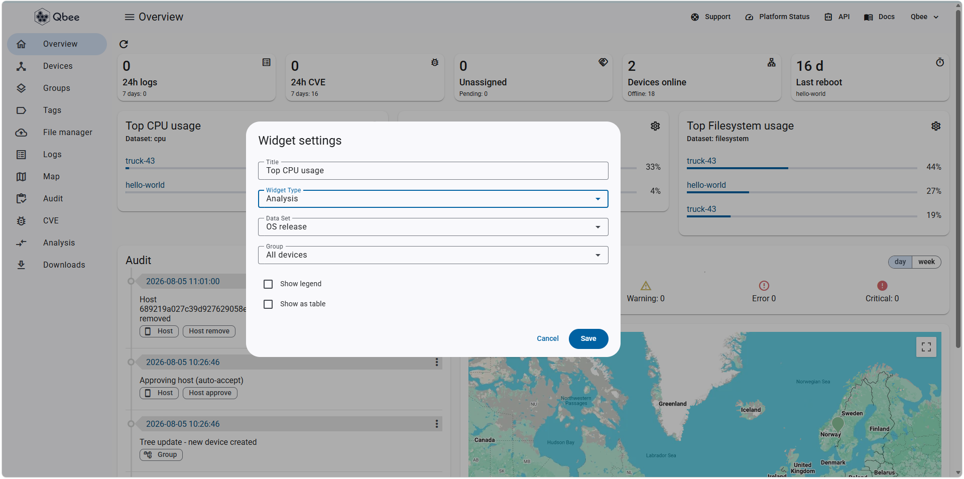Image resolution: width=964 pixels, height=479 pixels.
Task: Open Map in sidebar
Action: (57, 177)
